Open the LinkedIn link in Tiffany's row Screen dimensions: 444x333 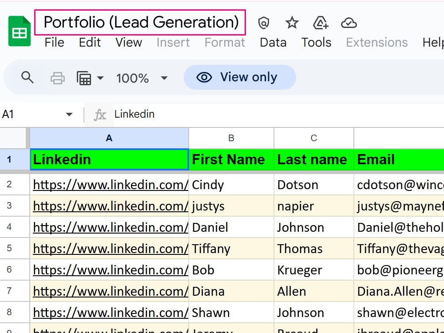click(111, 249)
